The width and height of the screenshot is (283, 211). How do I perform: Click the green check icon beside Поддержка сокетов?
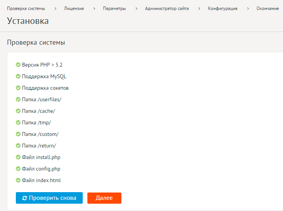[18, 88]
